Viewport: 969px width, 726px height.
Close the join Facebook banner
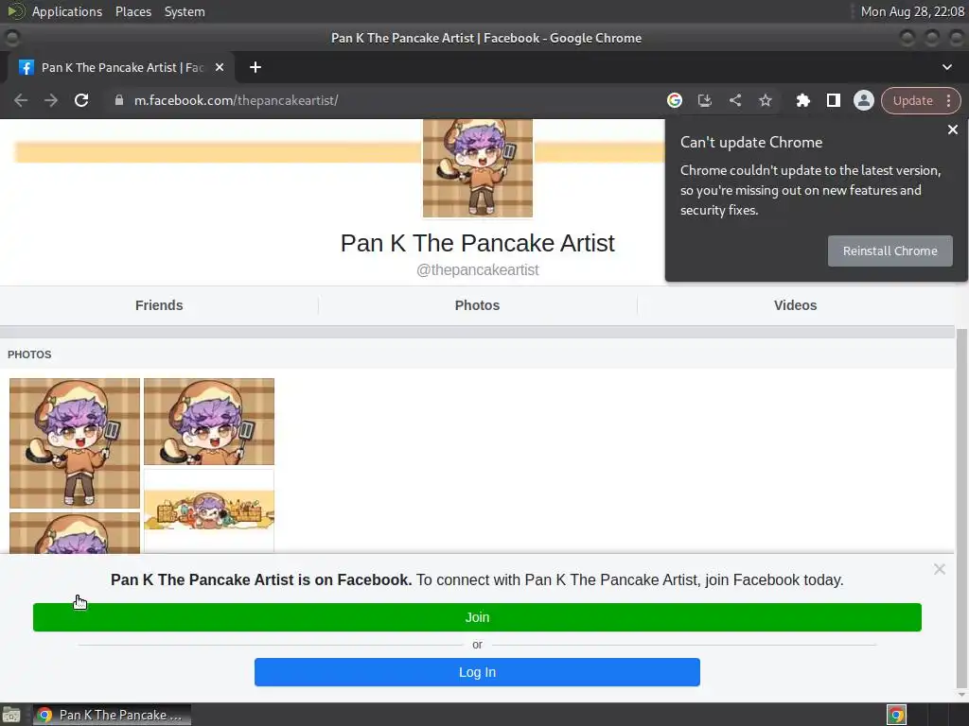(x=940, y=569)
